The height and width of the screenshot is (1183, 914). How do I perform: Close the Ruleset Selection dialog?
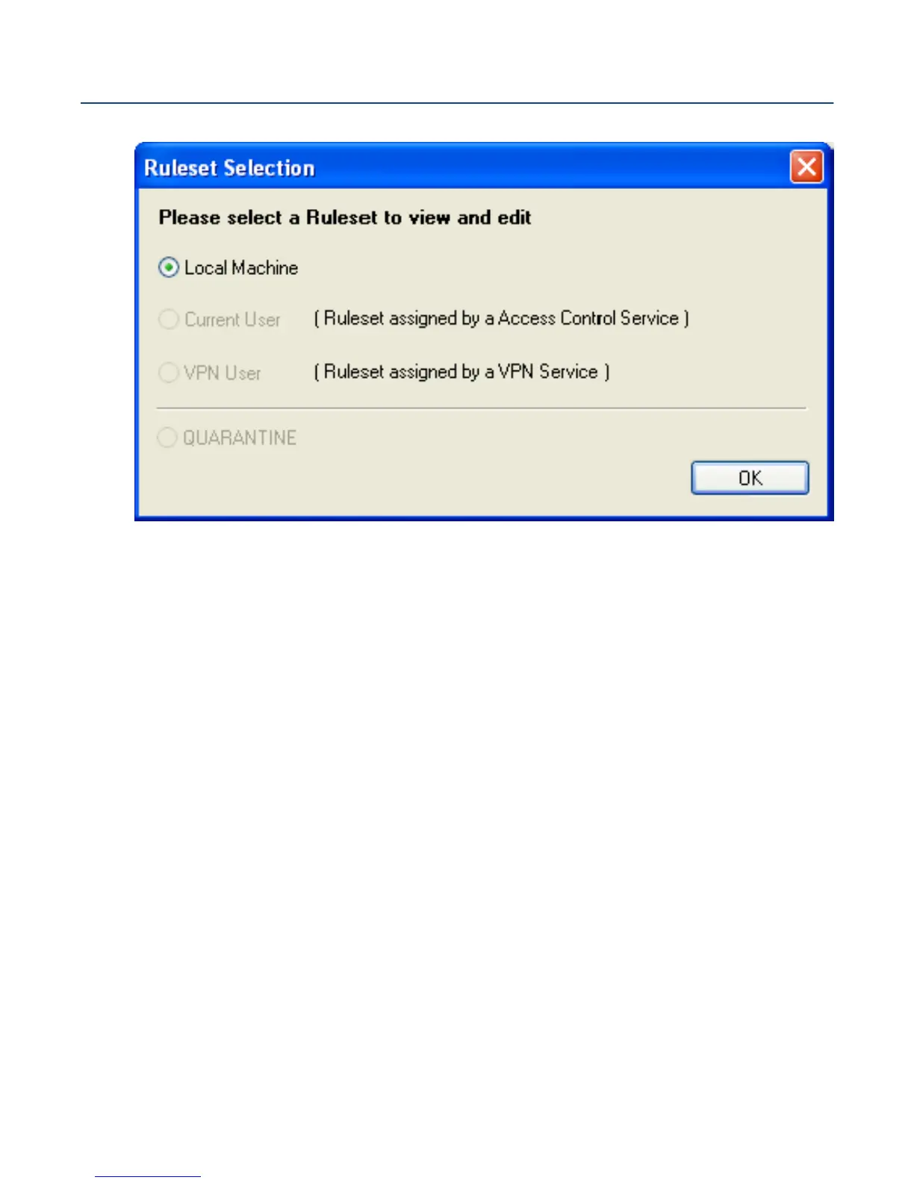[806, 167]
